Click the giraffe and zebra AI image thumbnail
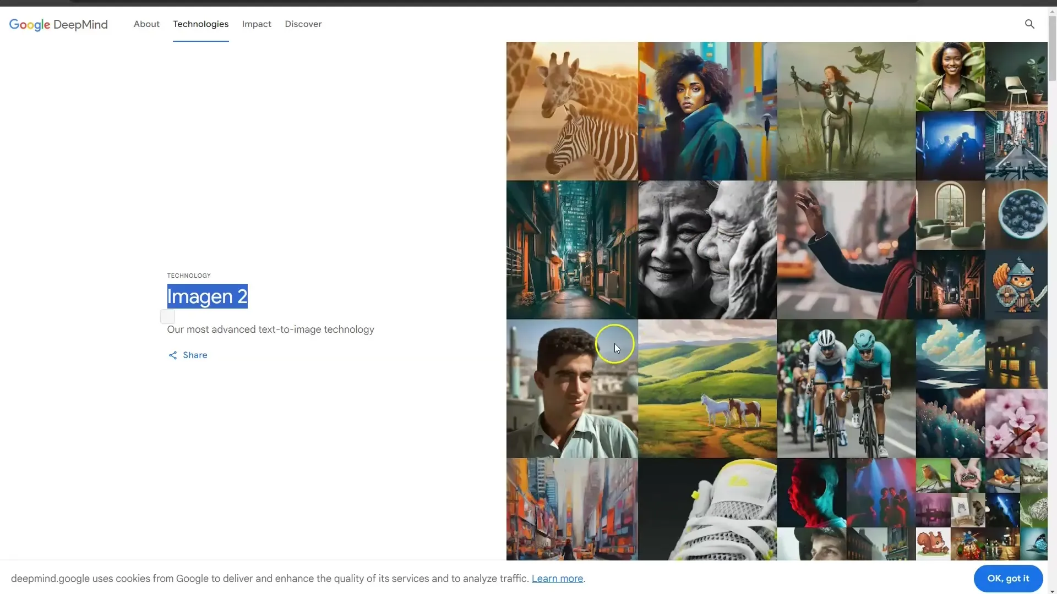 click(571, 111)
